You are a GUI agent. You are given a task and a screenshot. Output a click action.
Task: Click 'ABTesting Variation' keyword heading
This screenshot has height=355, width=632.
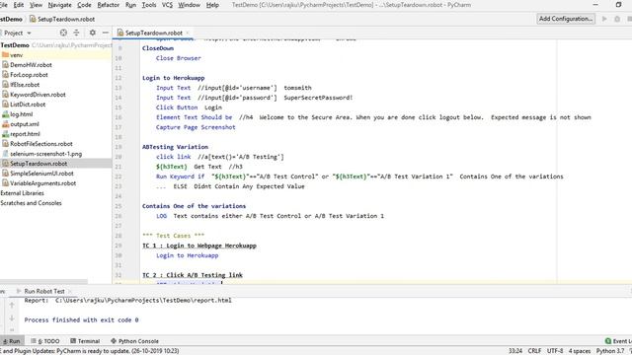175,147
